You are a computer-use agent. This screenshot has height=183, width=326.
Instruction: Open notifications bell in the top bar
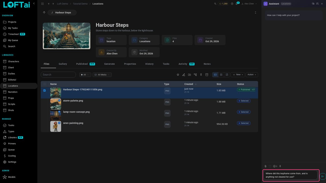(x=237, y=4)
